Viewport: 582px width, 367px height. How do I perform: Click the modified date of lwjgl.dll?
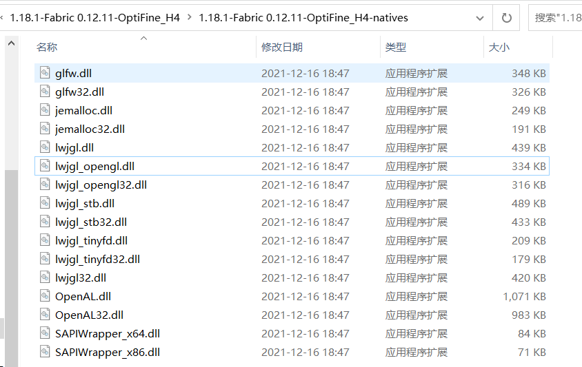coord(305,147)
